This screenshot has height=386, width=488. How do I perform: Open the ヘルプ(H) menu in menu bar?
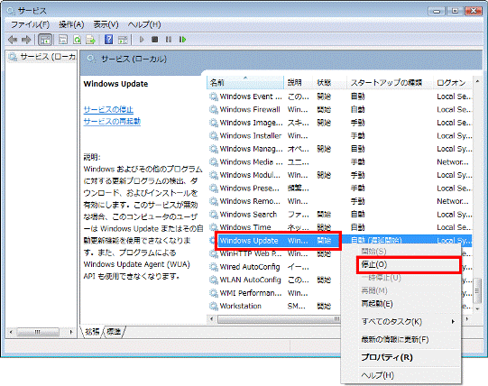(x=144, y=24)
